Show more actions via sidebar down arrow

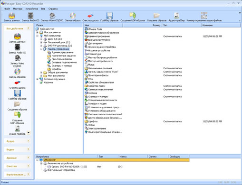[x=29, y=133]
